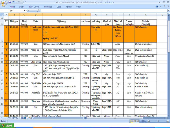Select the 'Clip HDTD' cell
Screen dimensions: 170x128
36,83
